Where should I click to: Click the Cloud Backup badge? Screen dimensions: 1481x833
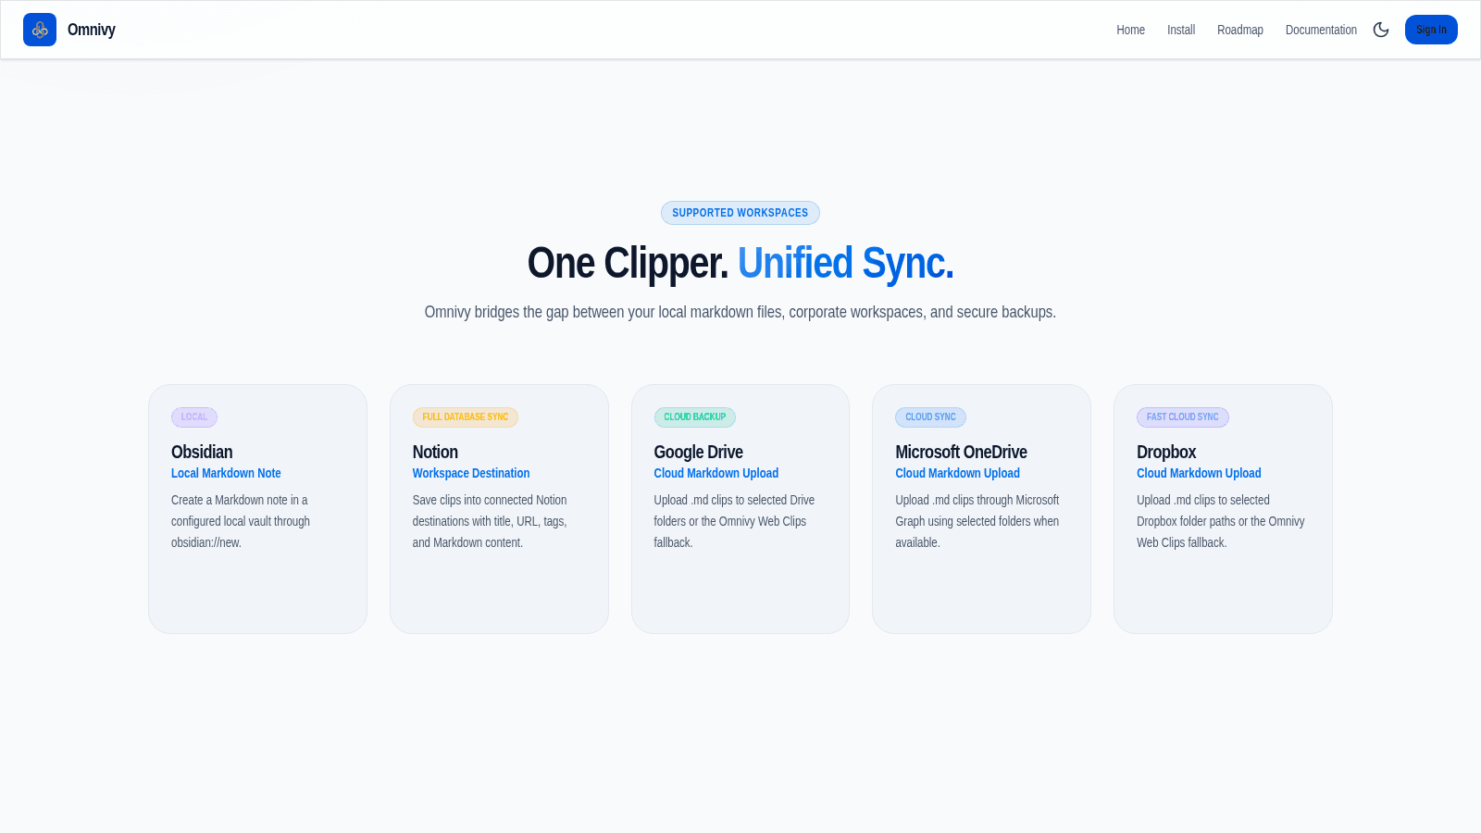(x=695, y=417)
